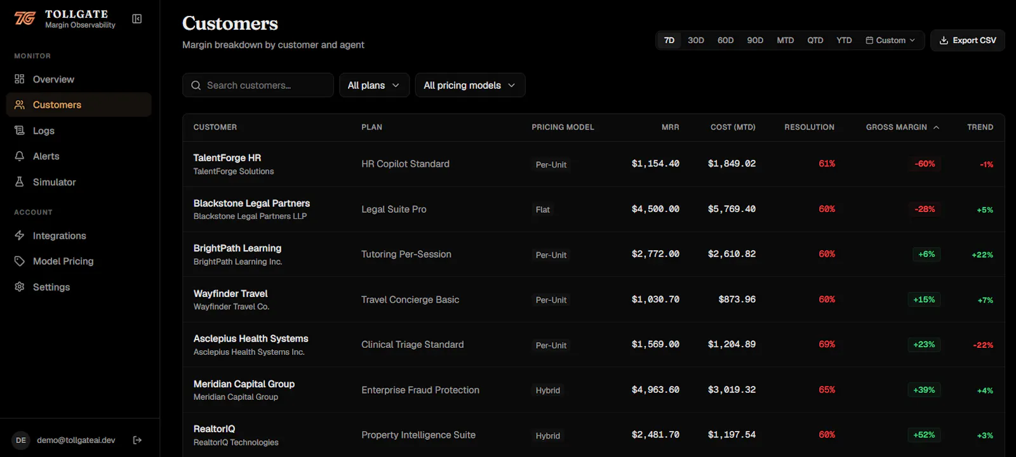Click the Hybrid tag for Meridian Capital

[547, 390]
